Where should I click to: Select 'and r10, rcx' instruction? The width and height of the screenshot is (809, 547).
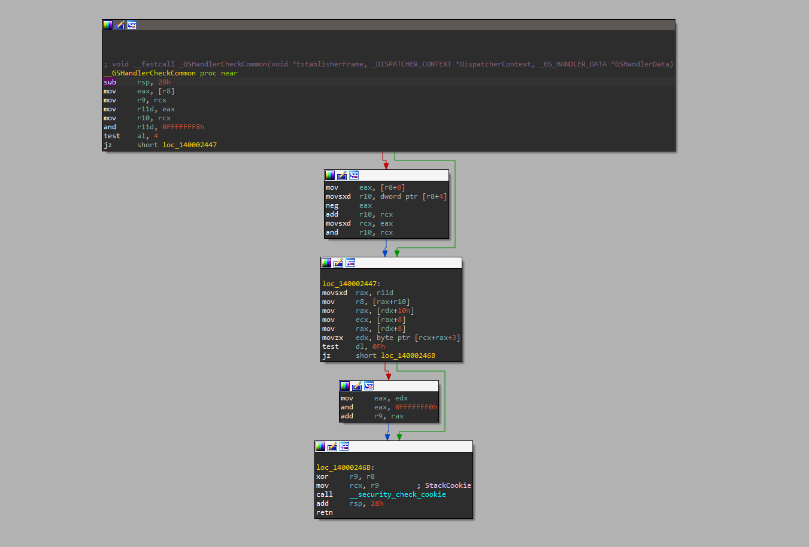point(359,232)
